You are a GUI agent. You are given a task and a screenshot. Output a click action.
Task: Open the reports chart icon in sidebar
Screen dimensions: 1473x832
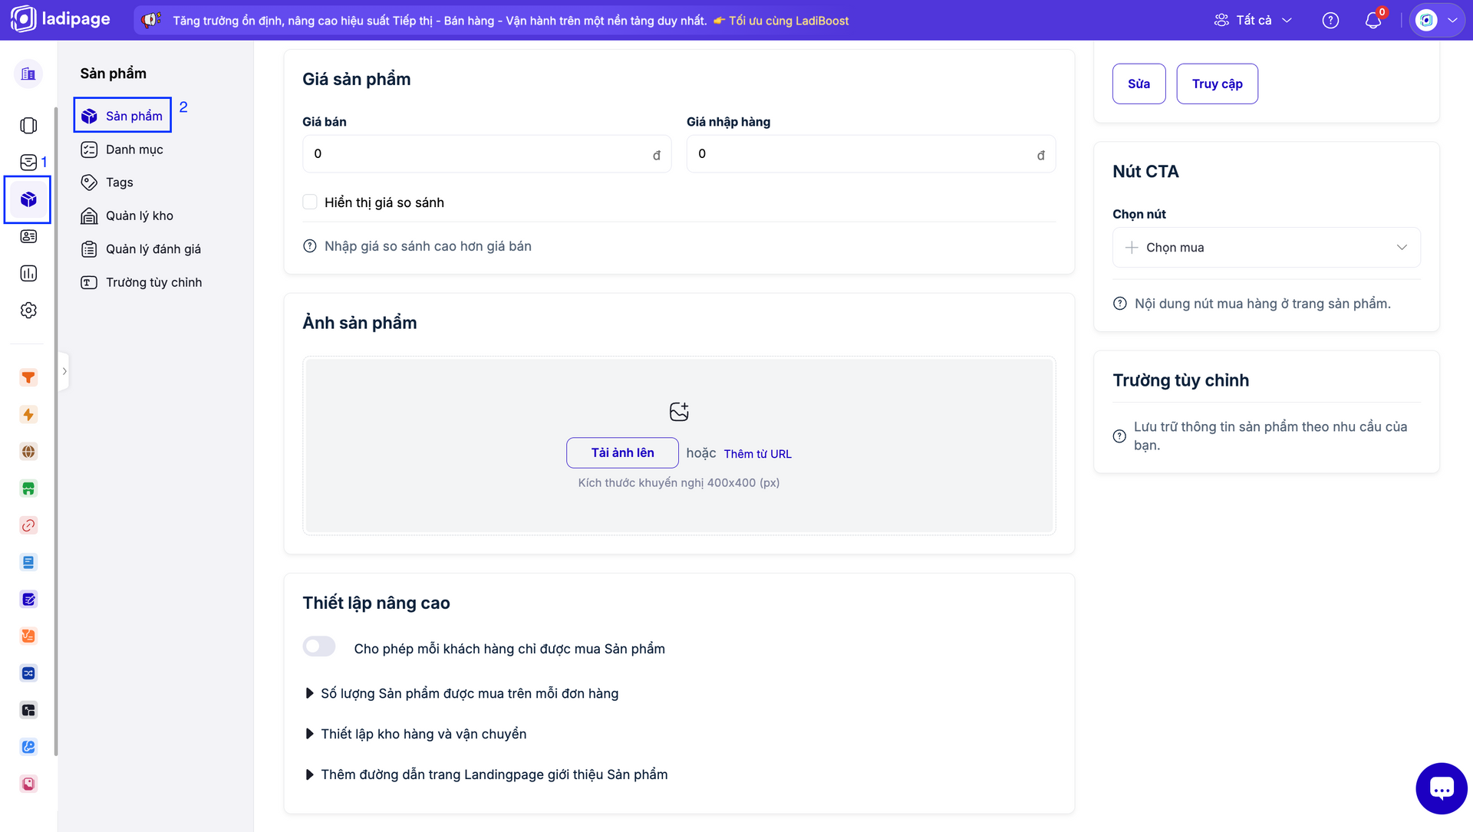coord(28,274)
